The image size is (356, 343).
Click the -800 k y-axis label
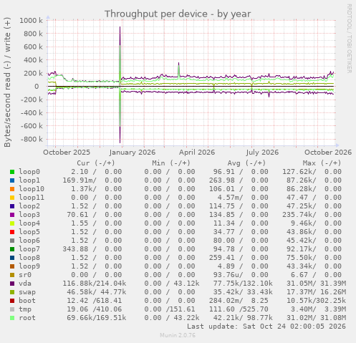pos(32,139)
